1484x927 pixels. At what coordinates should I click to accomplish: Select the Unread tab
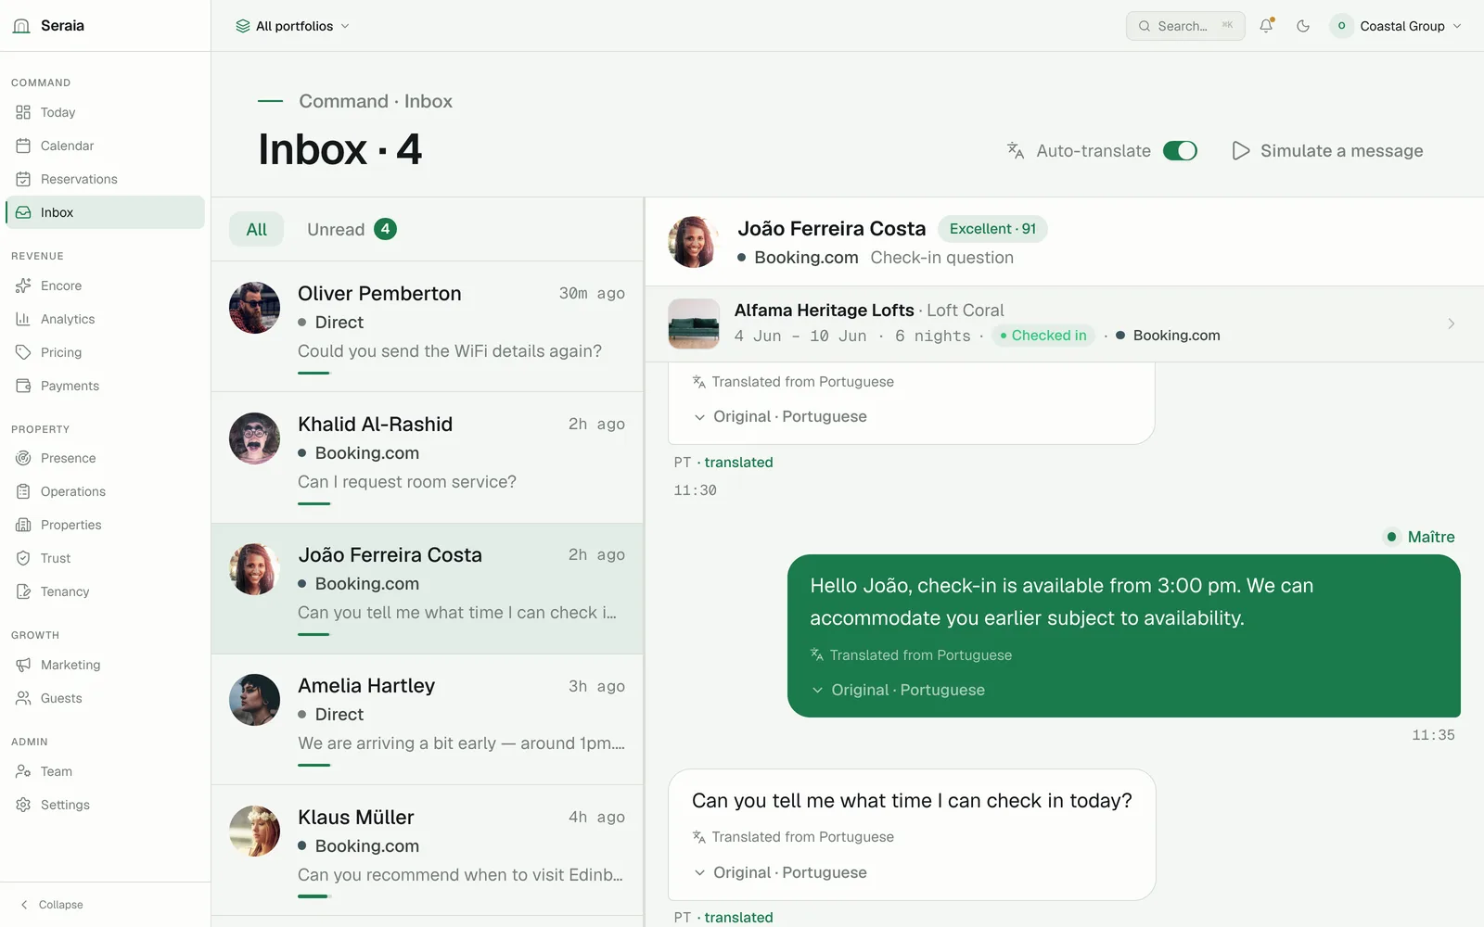(x=352, y=229)
